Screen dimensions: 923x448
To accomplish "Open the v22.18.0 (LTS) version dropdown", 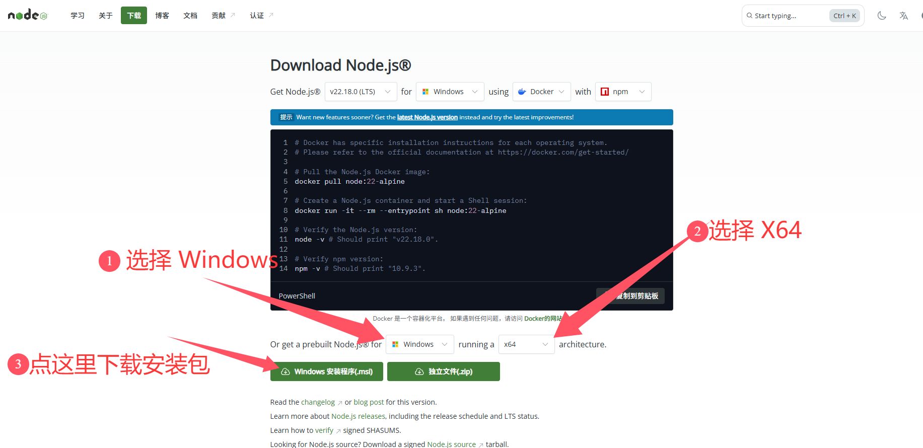I will click(x=361, y=92).
